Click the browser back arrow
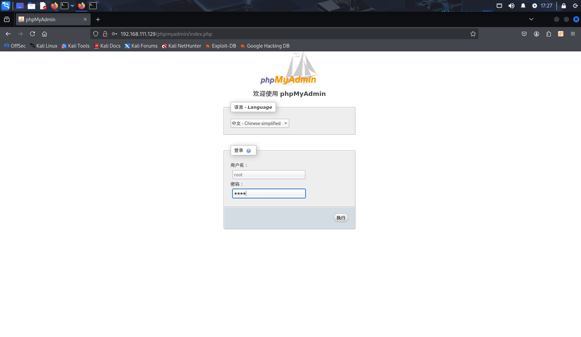This screenshot has height=337, width=581. click(8, 34)
